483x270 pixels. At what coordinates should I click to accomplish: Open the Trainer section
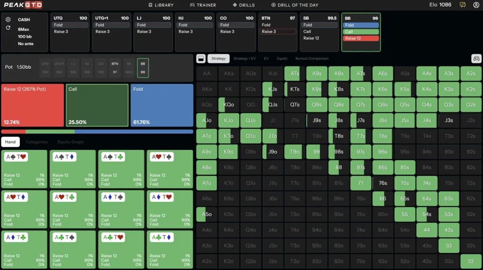tap(203, 5)
